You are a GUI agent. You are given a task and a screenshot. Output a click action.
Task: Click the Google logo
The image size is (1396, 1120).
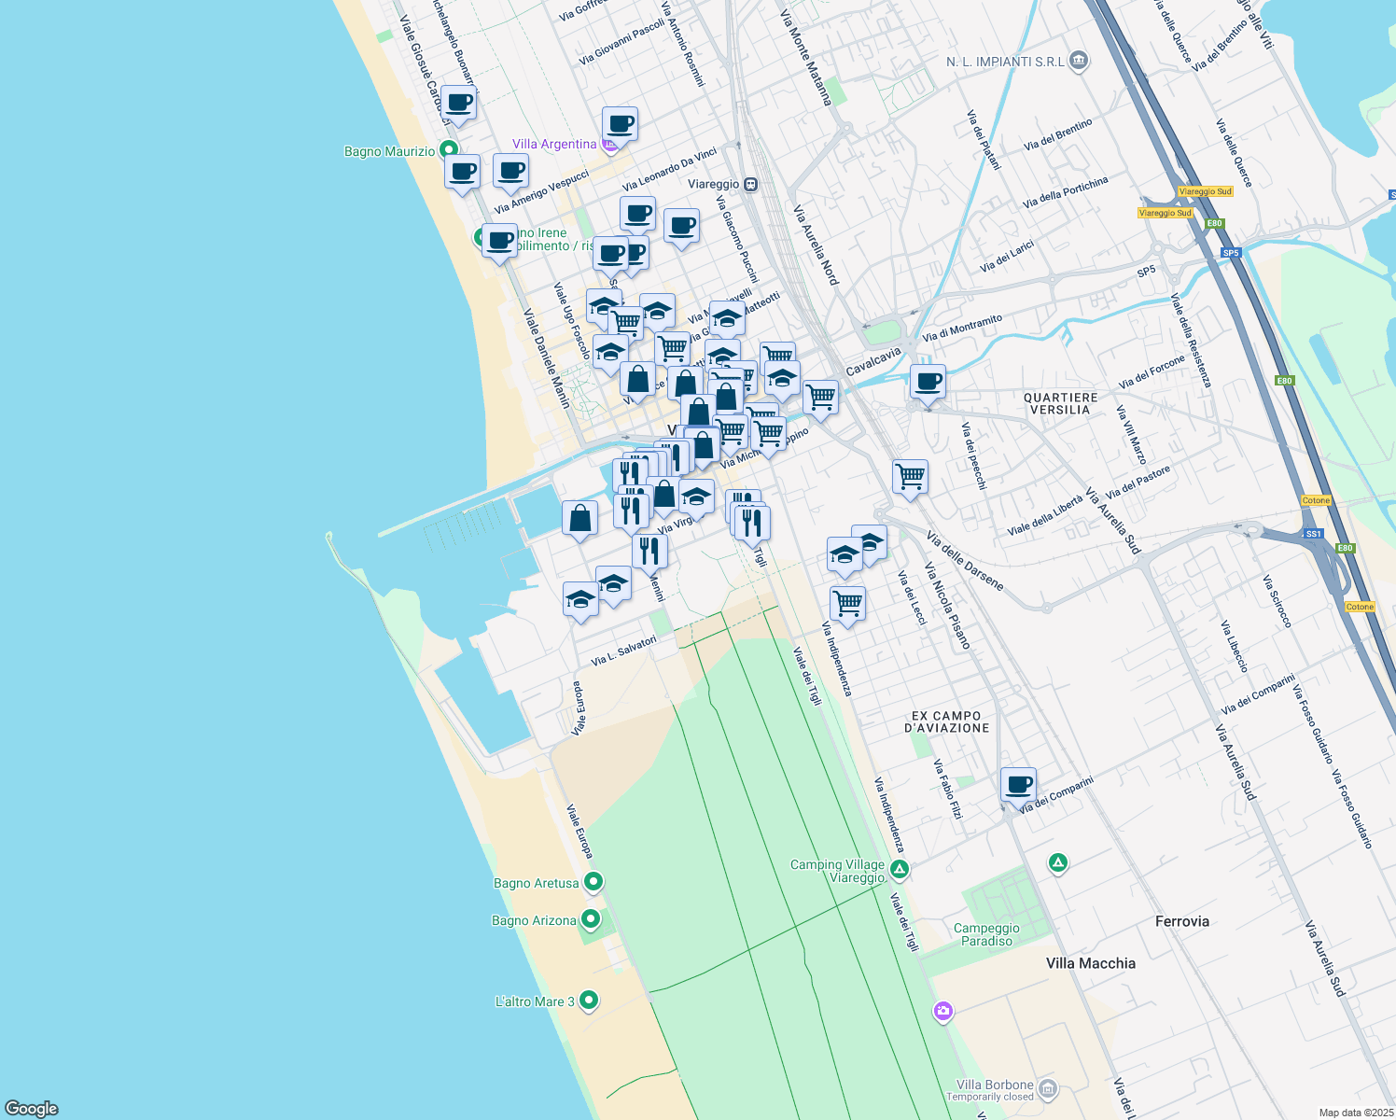(x=32, y=1108)
